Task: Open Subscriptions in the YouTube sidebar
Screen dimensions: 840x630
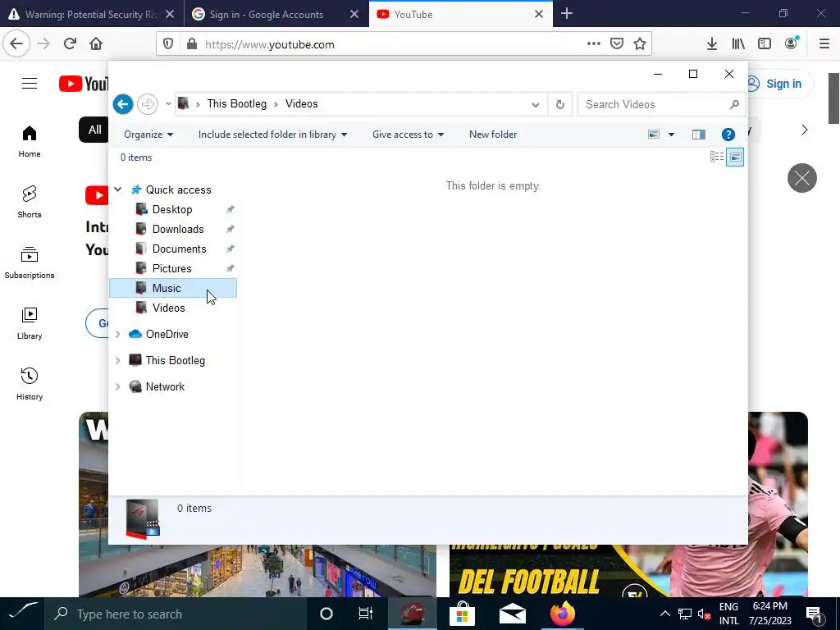Action: point(30,262)
